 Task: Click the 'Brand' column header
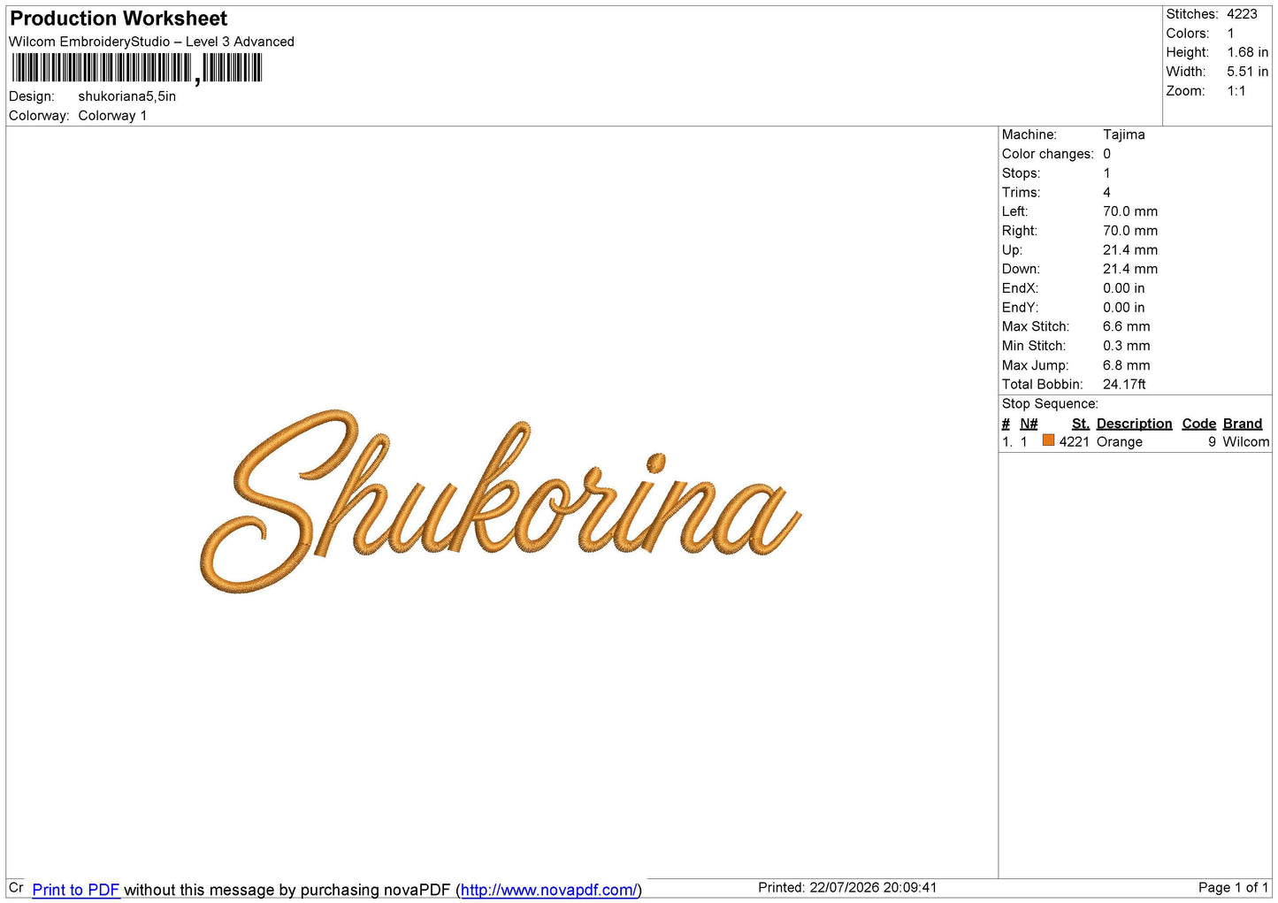1243,424
